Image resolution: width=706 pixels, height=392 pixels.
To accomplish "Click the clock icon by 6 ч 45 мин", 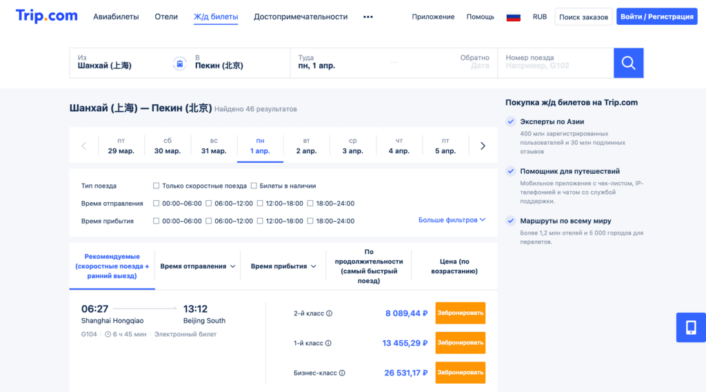I will [108, 334].
